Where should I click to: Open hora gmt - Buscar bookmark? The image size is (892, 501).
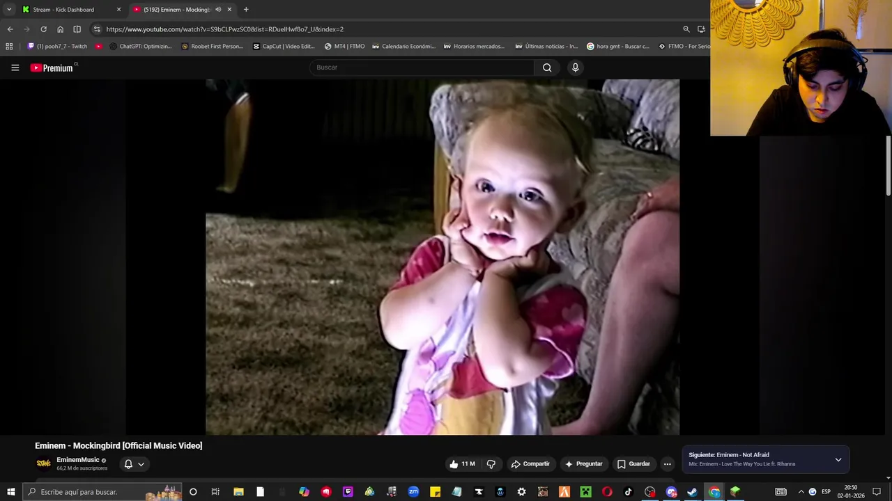pos(618,47)
